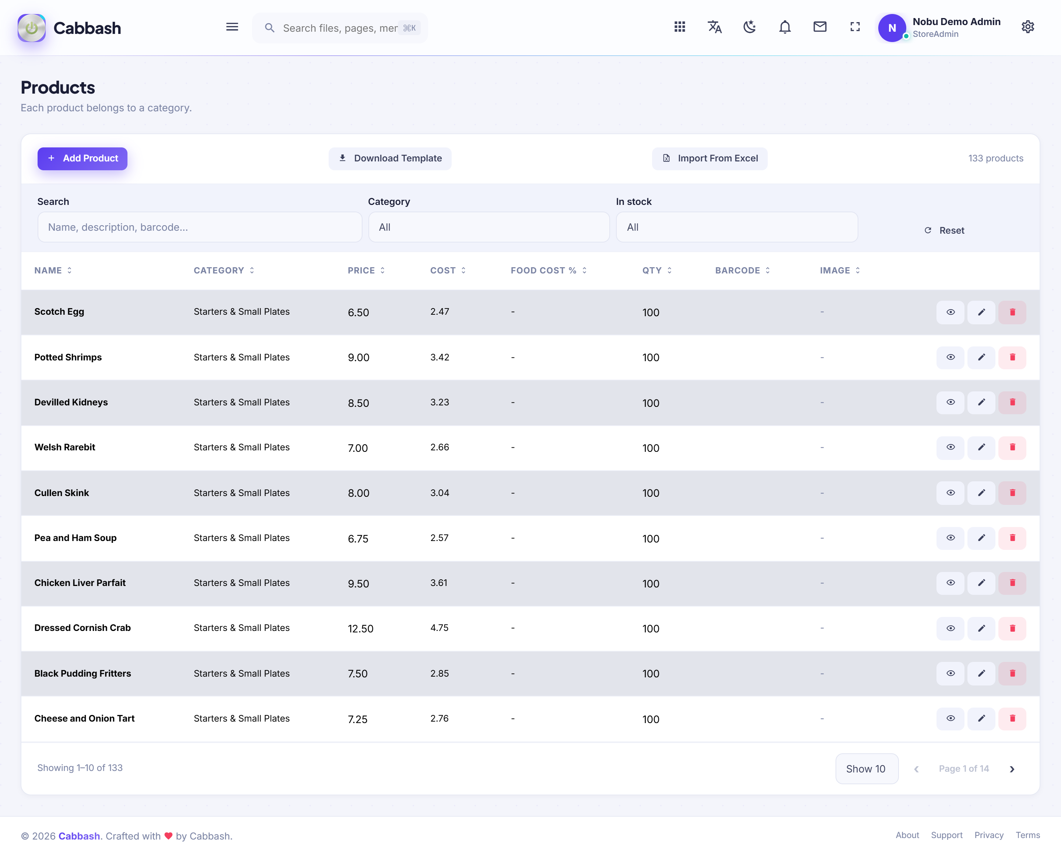Open the notifications bell

(785, 27)
